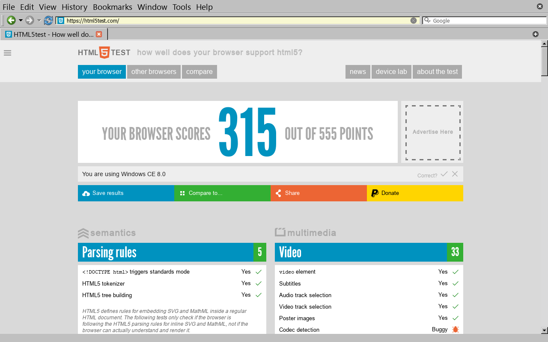Click the 315 score number

click(x=248, y=132)
